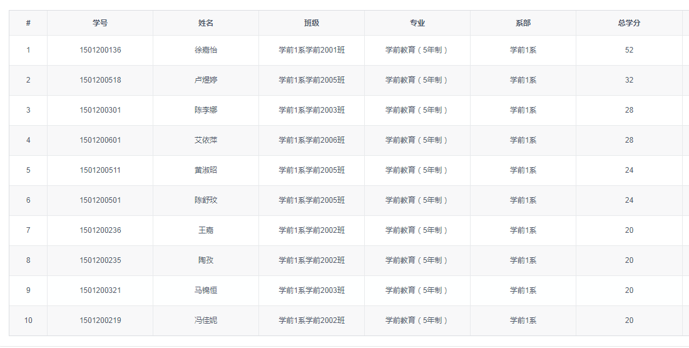Image resolution: width=689 pixels, height=348 pixels.
Task: Click student name 陶孜
Action: coord(206,260)
